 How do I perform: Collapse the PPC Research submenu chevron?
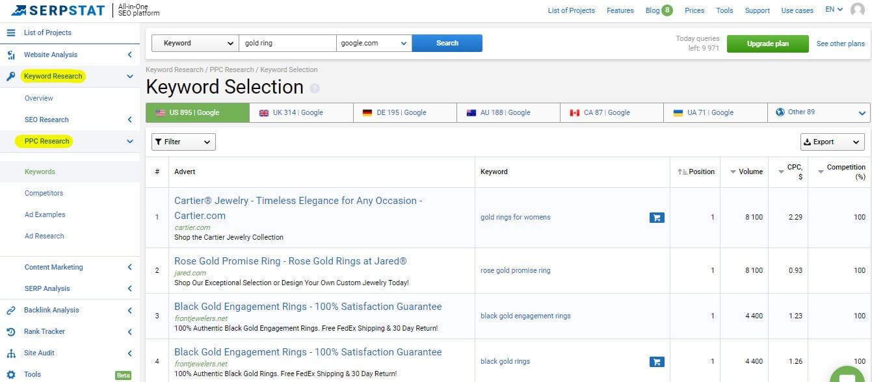point(129,141)
